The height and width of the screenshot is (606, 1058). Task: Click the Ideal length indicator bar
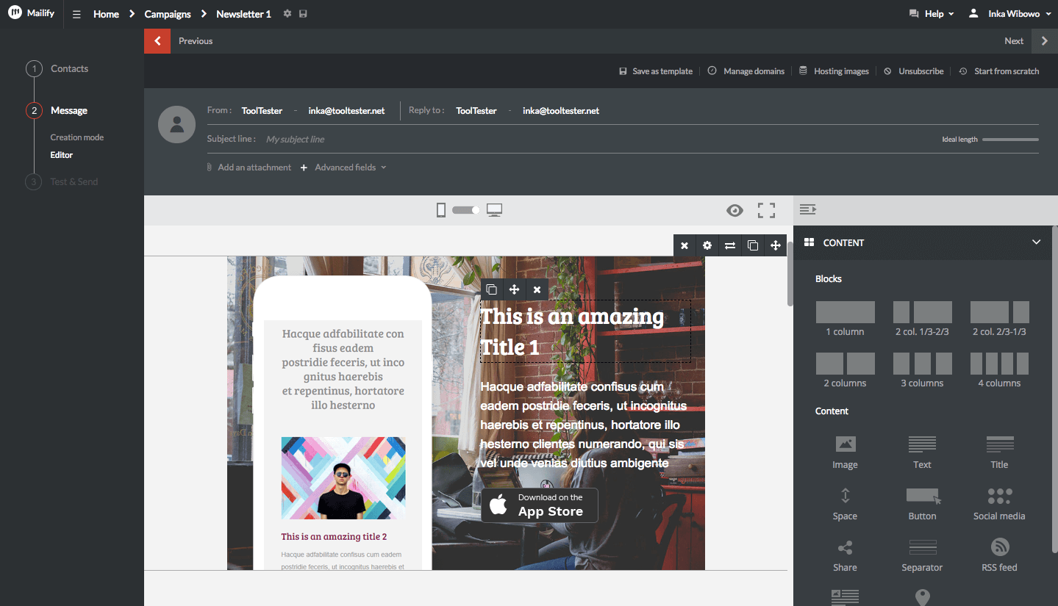click(1010, 140)
